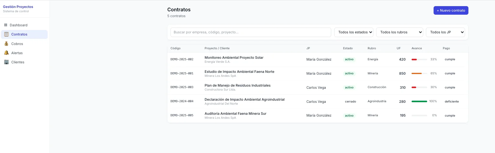The height and width of the screenshot is (153, 495).
Task: Click the Pago column header
Action: pos(446,48)
